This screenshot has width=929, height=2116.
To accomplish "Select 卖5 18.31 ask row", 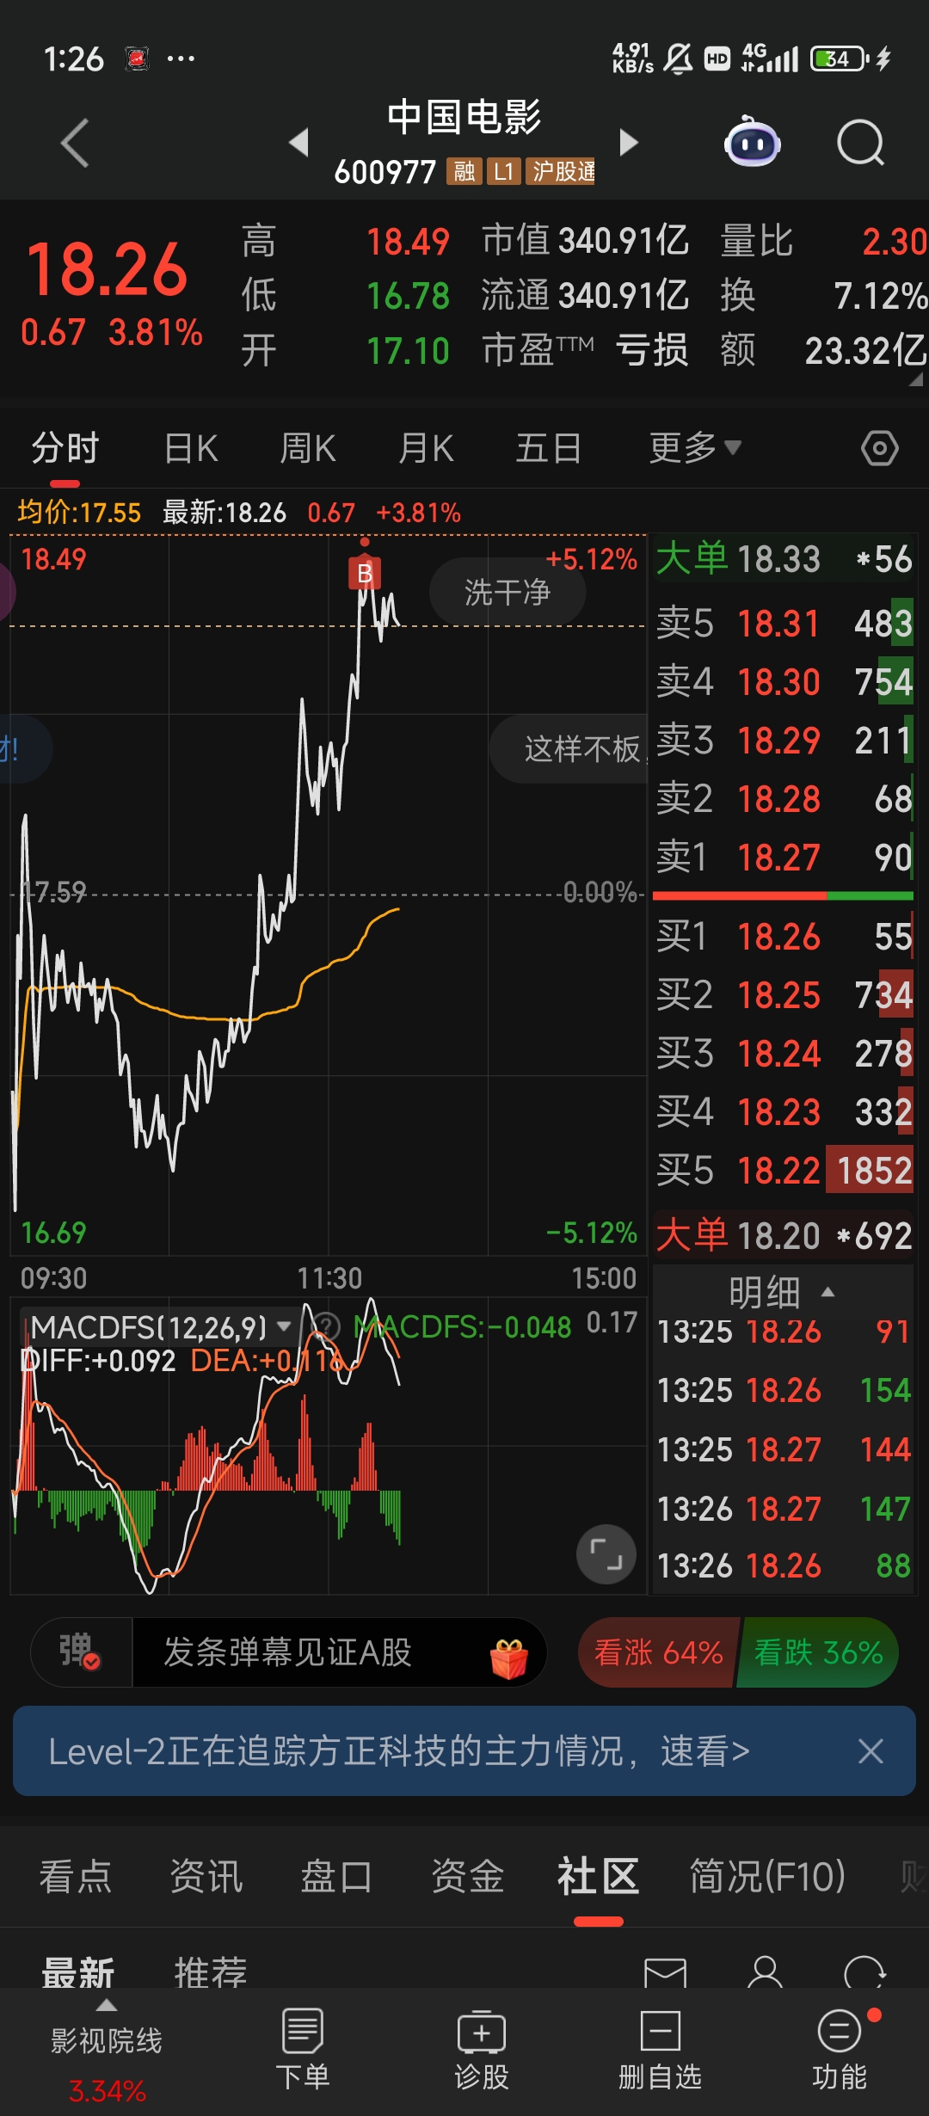I will click(784, 623).
